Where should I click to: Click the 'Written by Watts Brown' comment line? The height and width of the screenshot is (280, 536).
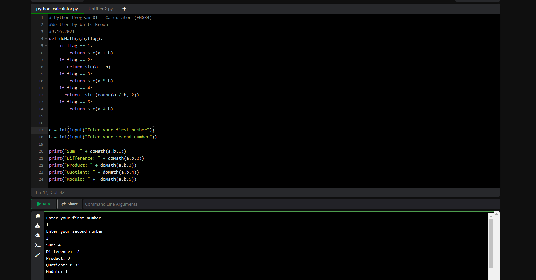pos(78,25)
